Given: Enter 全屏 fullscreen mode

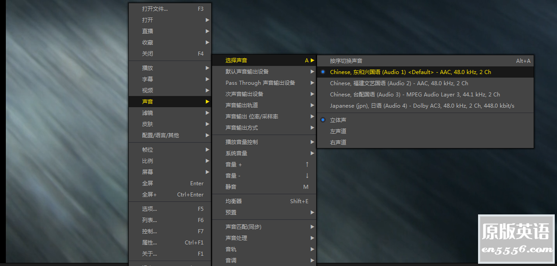Looking at the screenshot, I should (x=148, y=183).
